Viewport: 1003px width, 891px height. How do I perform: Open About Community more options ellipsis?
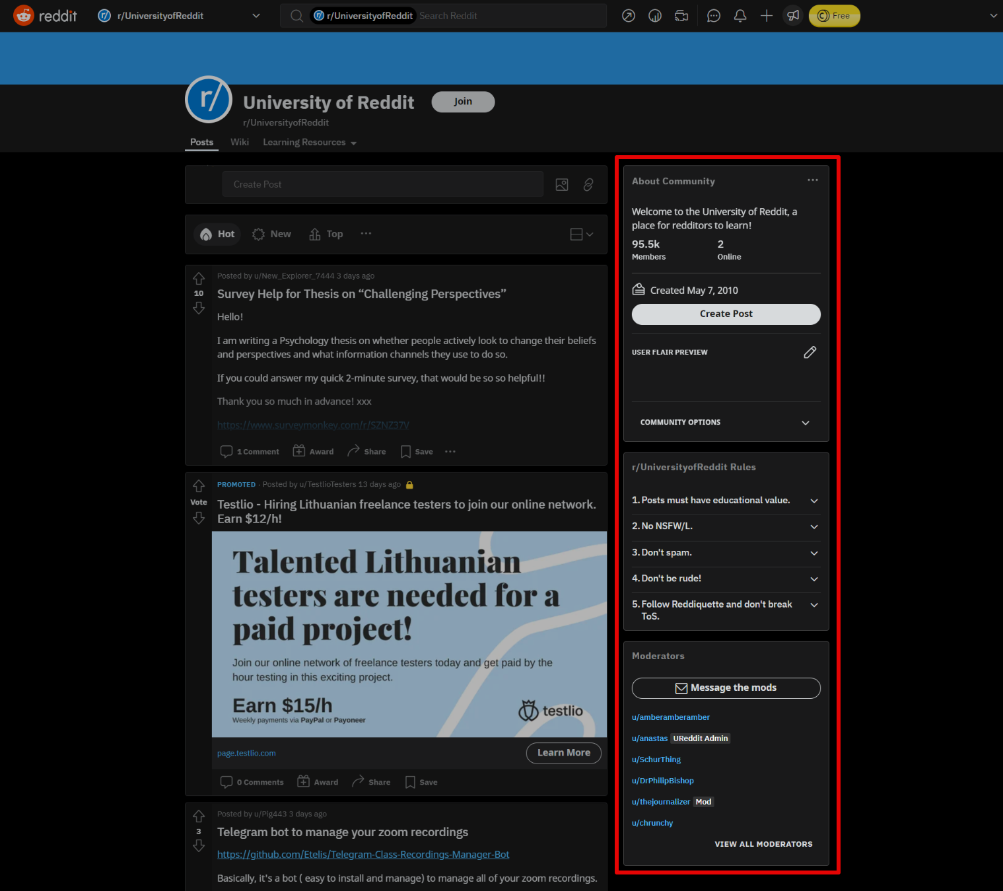pos(813,180)
